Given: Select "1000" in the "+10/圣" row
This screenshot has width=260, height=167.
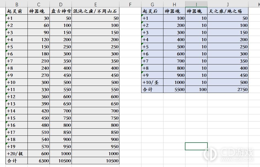Looking at the screenshot, I should coord(174,82).
